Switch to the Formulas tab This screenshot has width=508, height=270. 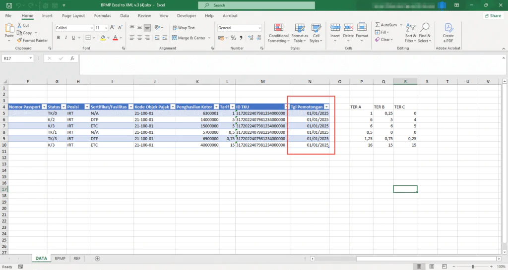pos(103,15)
